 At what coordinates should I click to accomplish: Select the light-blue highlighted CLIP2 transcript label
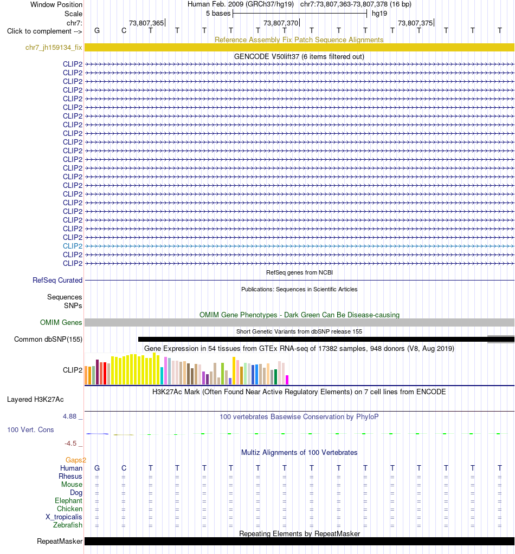tap(73, 246)
